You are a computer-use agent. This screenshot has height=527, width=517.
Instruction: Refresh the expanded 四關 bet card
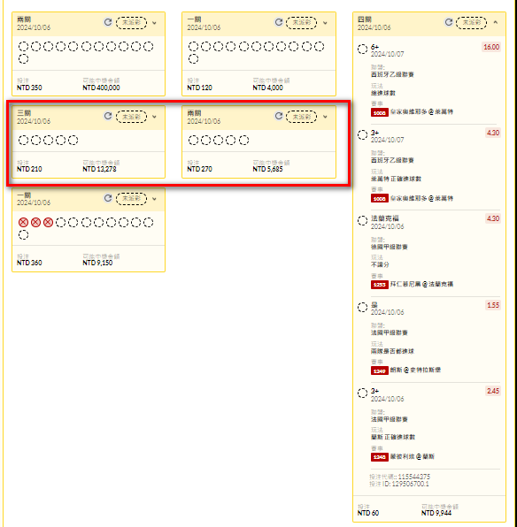pos(448,22)
